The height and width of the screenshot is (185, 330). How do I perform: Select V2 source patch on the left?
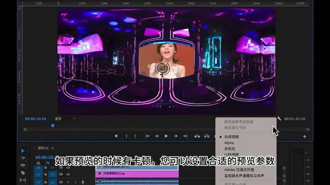pos(38,168)
